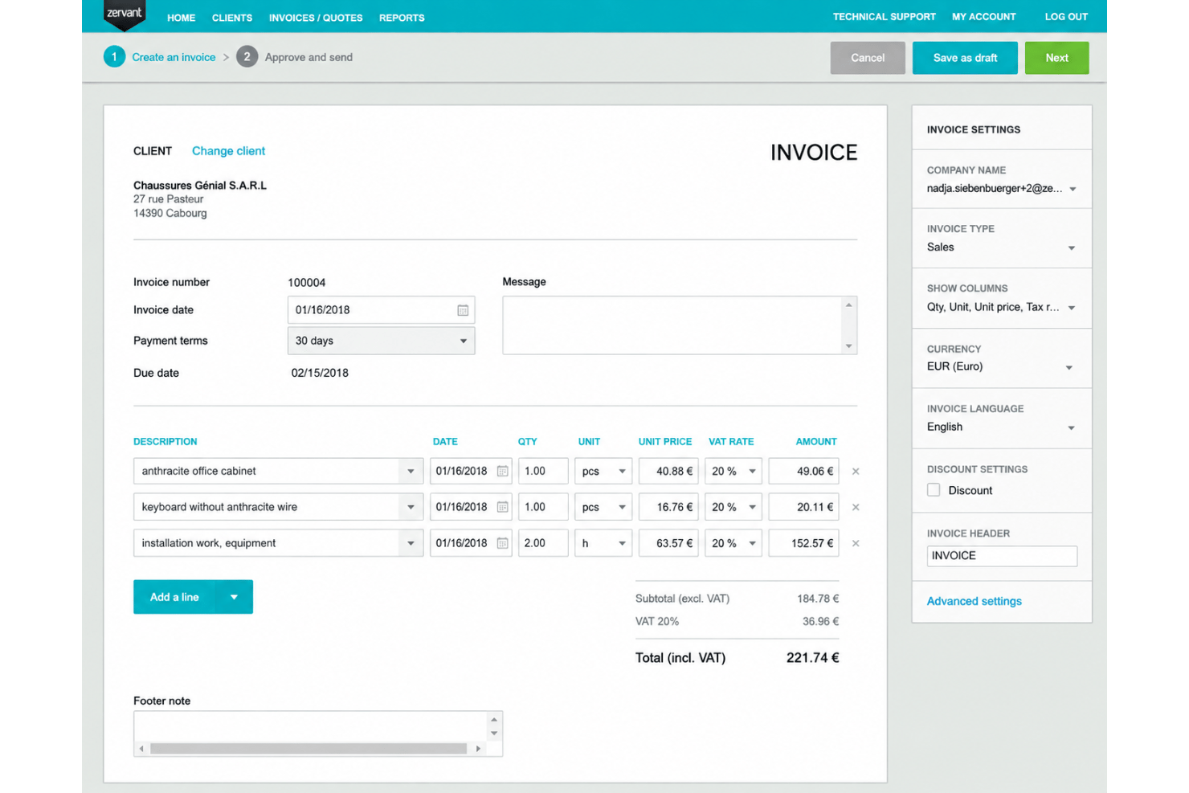Expand the Show columns dropdown
Viewport: 1189px width, 793px height.
tap(1002, 307)
